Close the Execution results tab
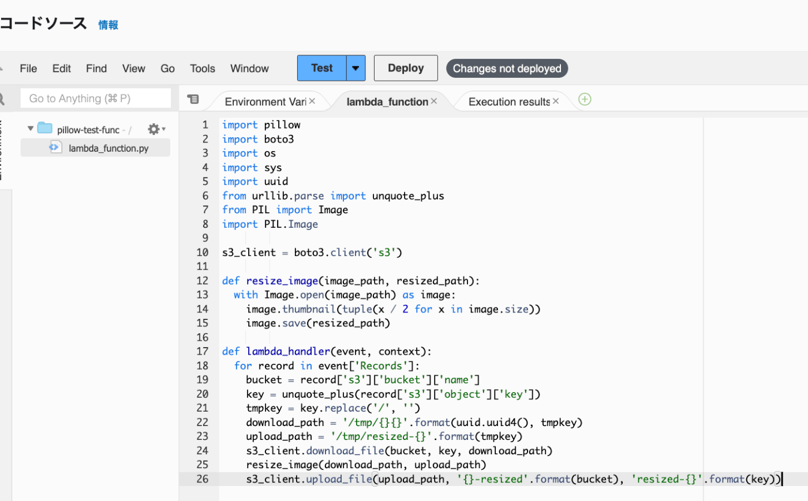Image resolution: width=808 pixels, height=501 pixels. tap(556, 101)
